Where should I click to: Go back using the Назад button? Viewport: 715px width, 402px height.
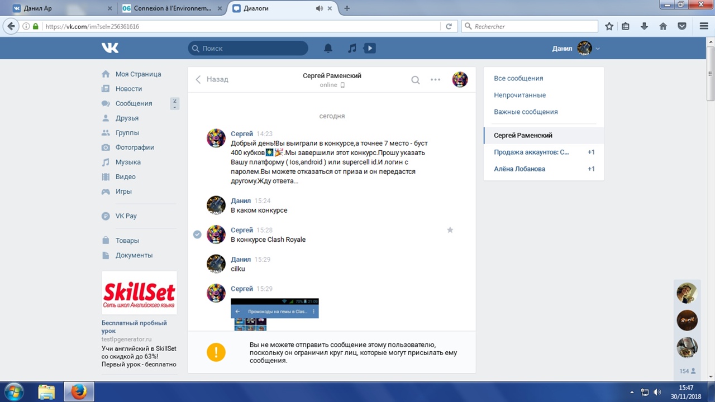point(212,79)
